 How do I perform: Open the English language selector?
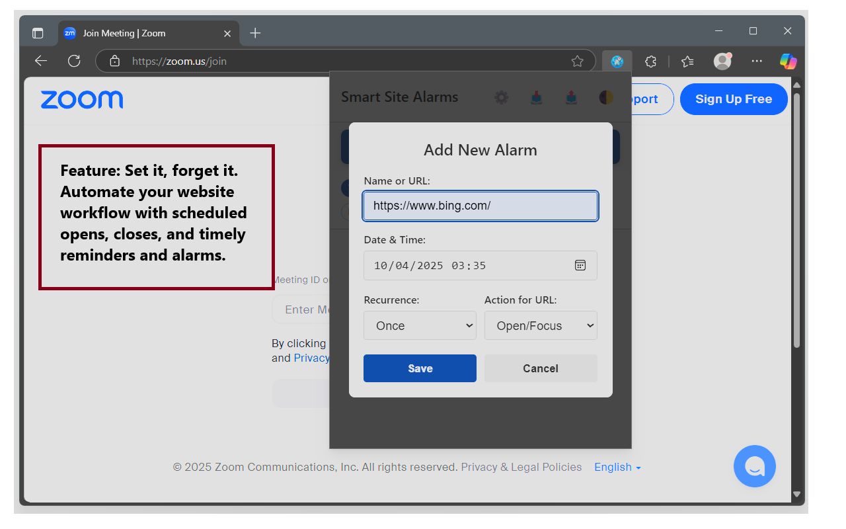617,467
